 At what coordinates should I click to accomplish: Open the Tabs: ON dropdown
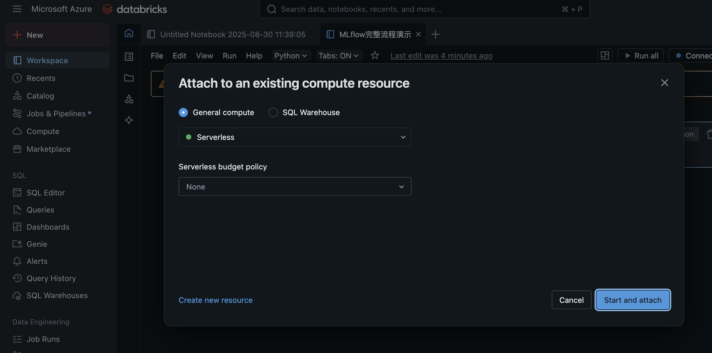tap(339, 55)
